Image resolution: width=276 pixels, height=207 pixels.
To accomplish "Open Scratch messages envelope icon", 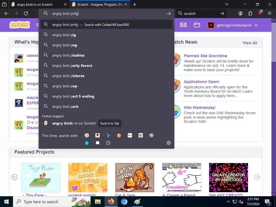I will click(183, 25).
